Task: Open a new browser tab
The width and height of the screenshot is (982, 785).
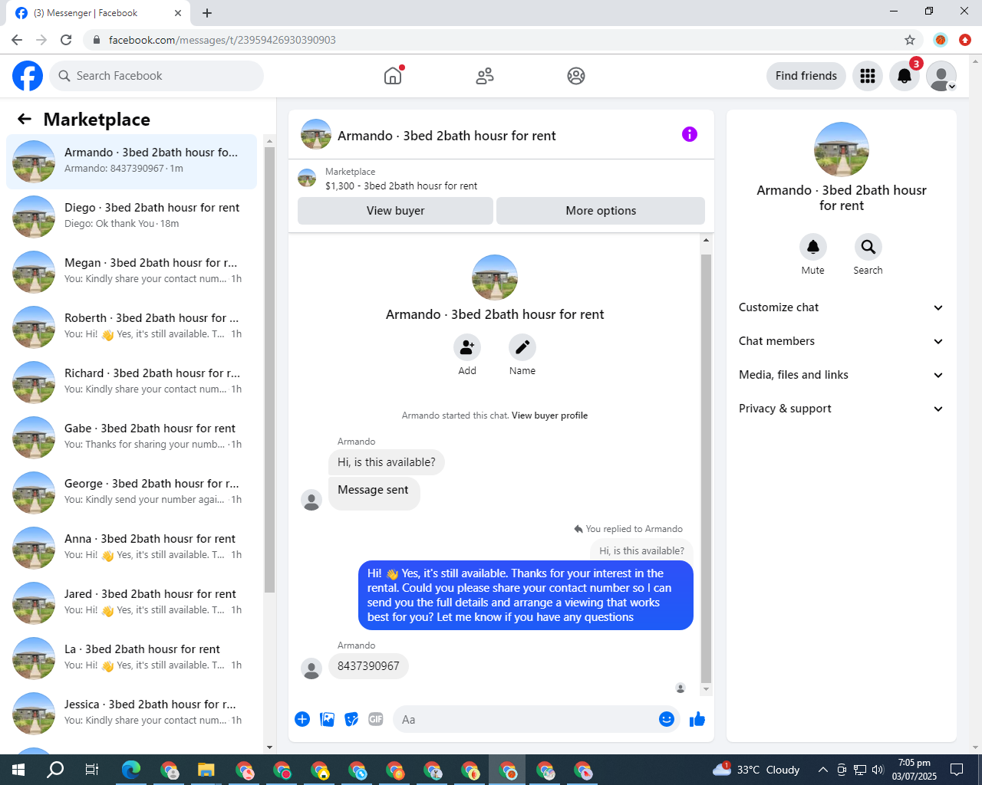Action: click(x=207, y=13)
